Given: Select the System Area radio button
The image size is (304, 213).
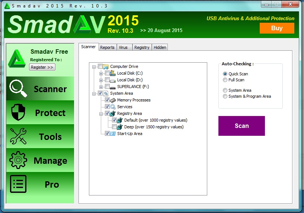Looking at the screenshot, I should point(225,90).
